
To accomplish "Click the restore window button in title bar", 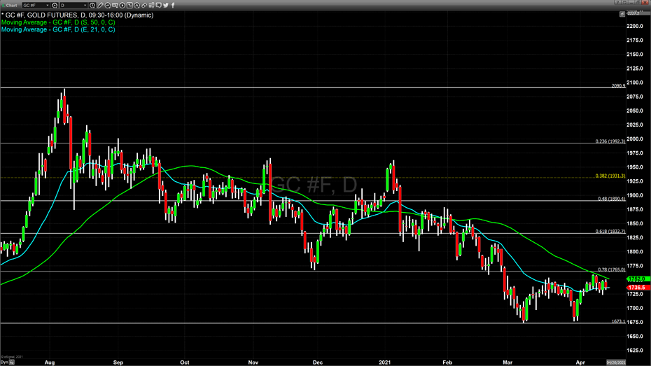I will [637, 2].
